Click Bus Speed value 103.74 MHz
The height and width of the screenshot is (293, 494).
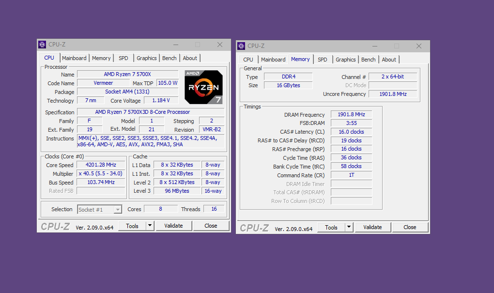pyautogui.click(x=101, y=182)
